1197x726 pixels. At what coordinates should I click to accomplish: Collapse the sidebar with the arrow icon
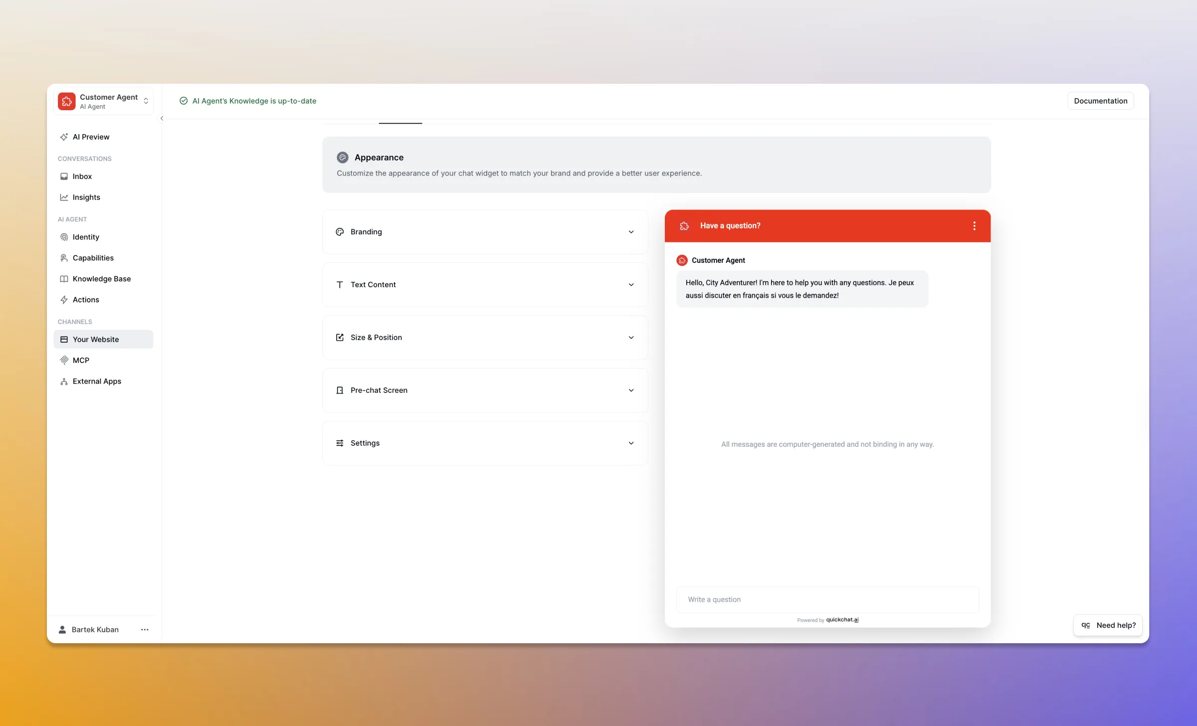pos(162,119)
